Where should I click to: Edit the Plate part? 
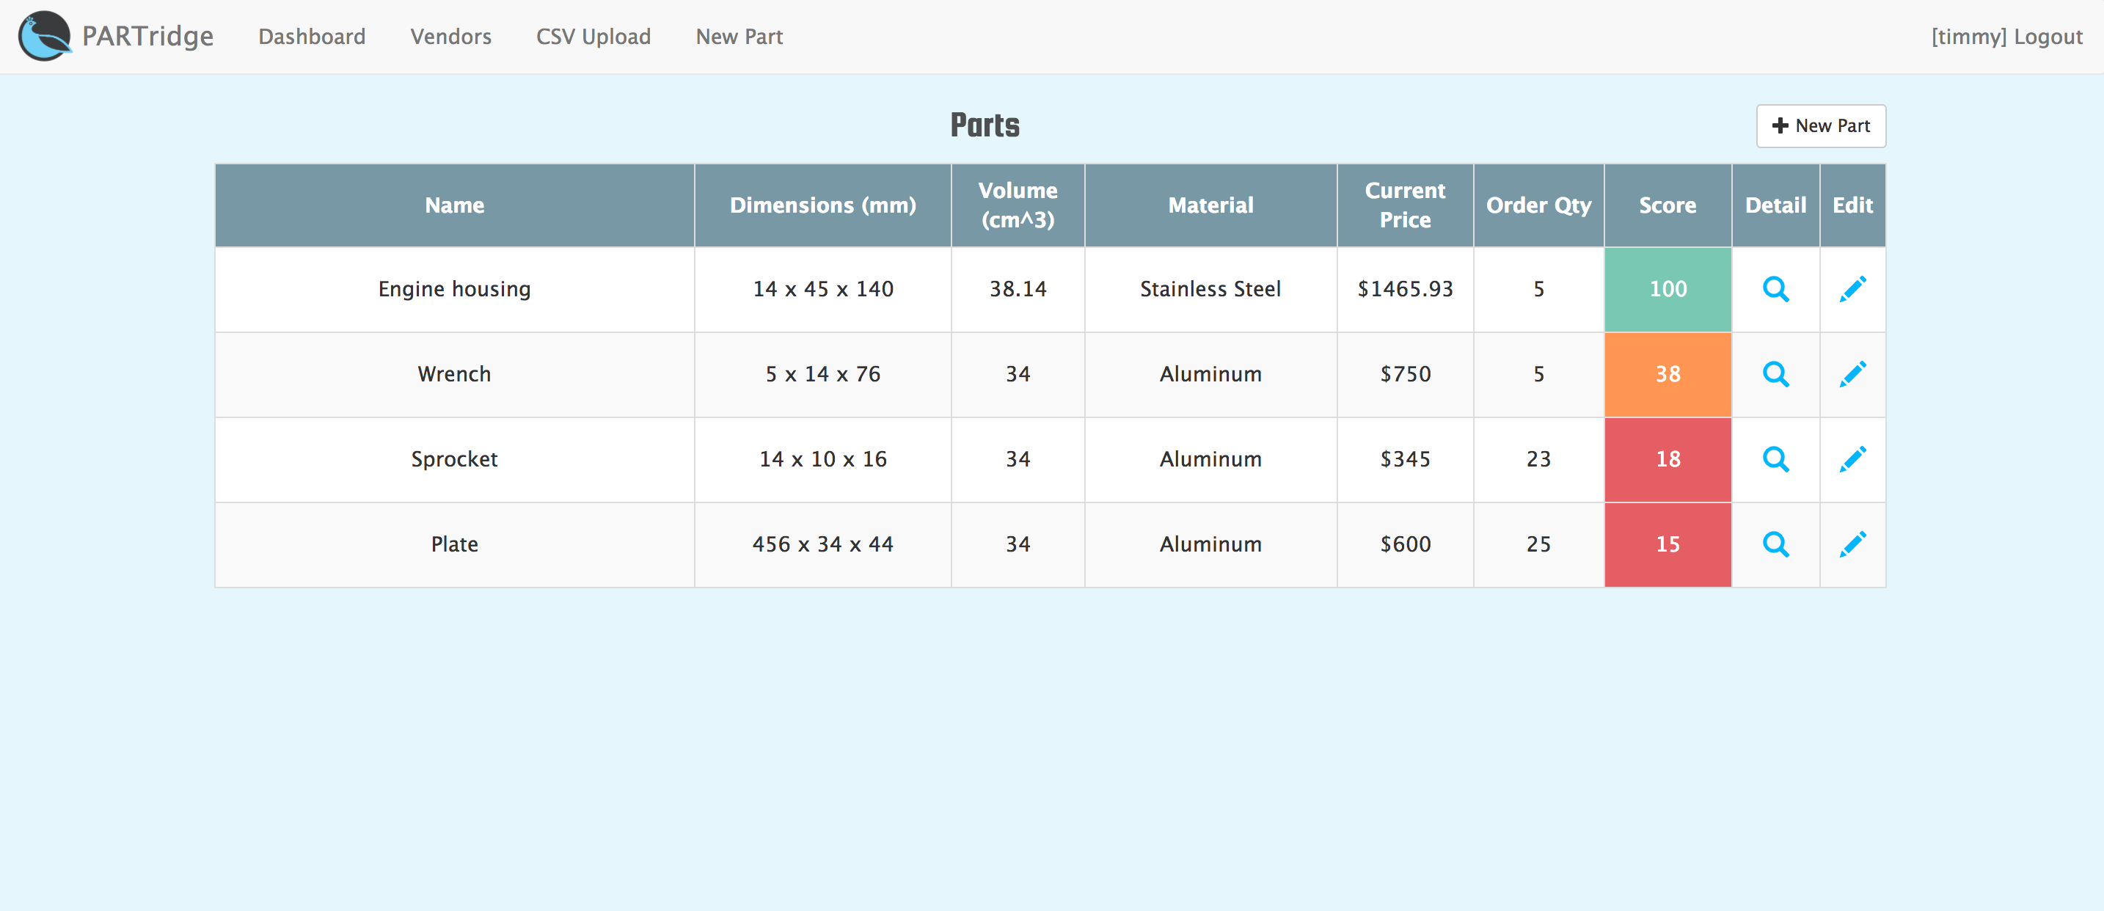point(1852,544)
